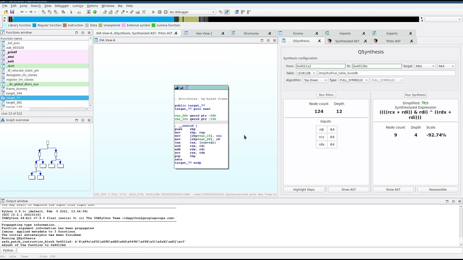
Task: Open the Type FULL_SYMBOLIC dropdown
Action: [x=354, y=80]
